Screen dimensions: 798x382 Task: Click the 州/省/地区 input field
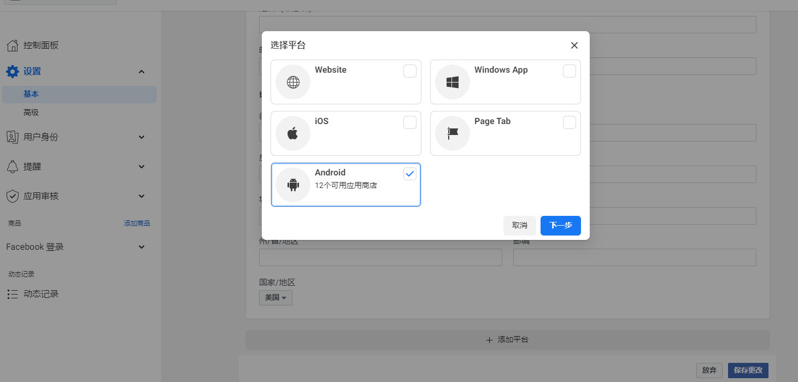(x=380, y=257)
